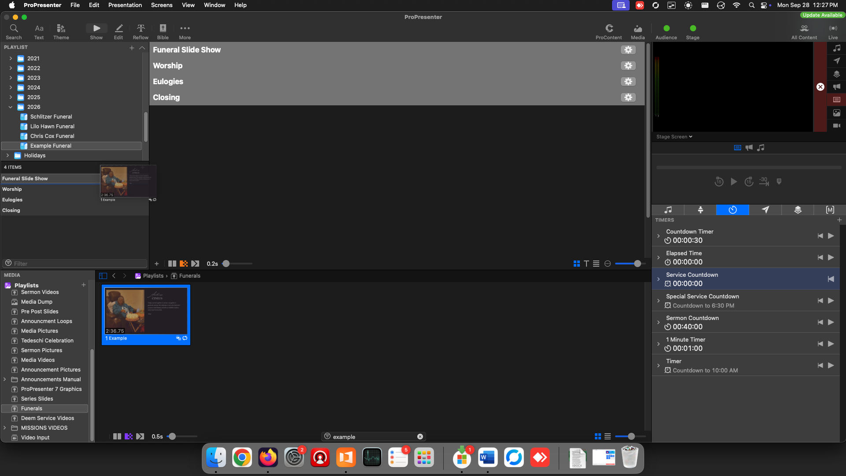Click the ProContent toolbar icon
Viewport: 846px width, 476px height.
609,32
